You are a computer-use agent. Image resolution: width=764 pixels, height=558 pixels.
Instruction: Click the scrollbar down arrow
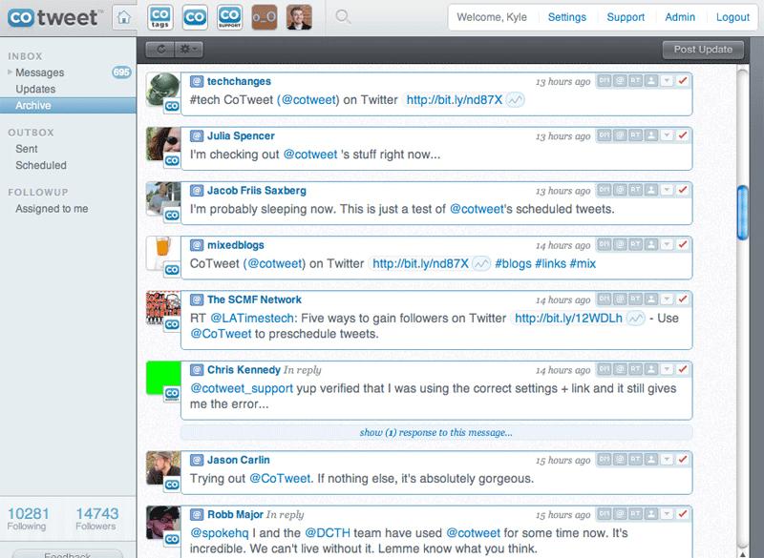coord(743,554)
